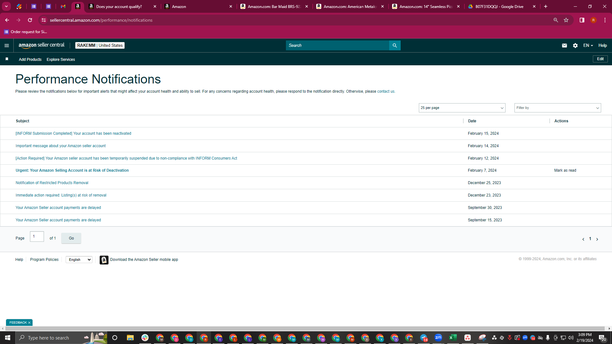The image size is (612, 344).
Task: Click the Amazon Seller mobile app icon
Action: 104,260
